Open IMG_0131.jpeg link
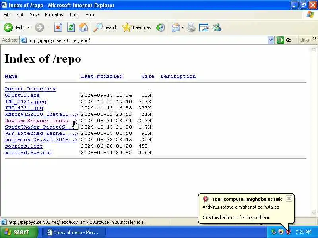 [25, 102]
